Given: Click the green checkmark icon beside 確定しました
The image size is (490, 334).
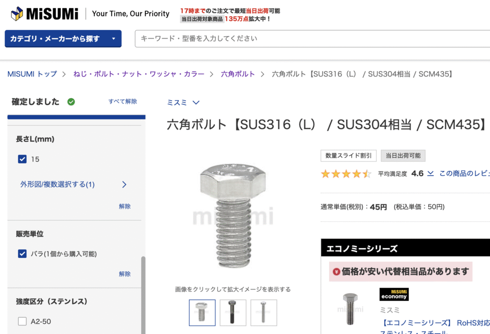Looking at the screenshot, I should tap(71, 102).
